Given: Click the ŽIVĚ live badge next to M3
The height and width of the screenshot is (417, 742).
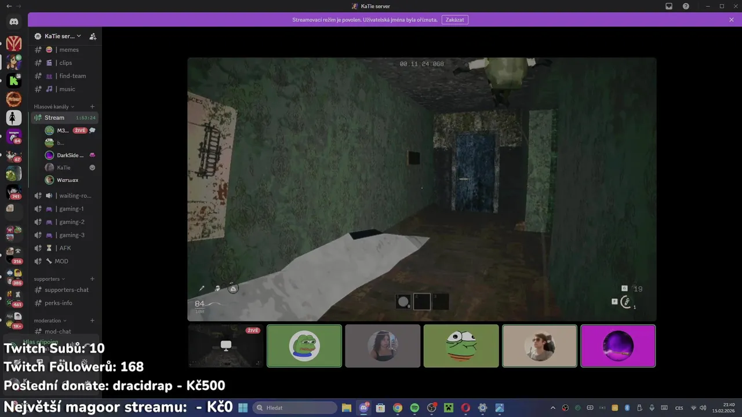Looking at the screenshot, I should [80, 130].
